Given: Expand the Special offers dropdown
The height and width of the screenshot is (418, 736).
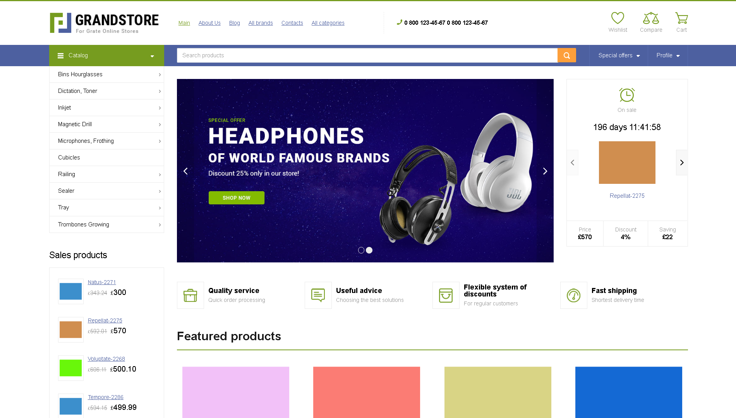Looking at the screenshot, I should point(619,55).
